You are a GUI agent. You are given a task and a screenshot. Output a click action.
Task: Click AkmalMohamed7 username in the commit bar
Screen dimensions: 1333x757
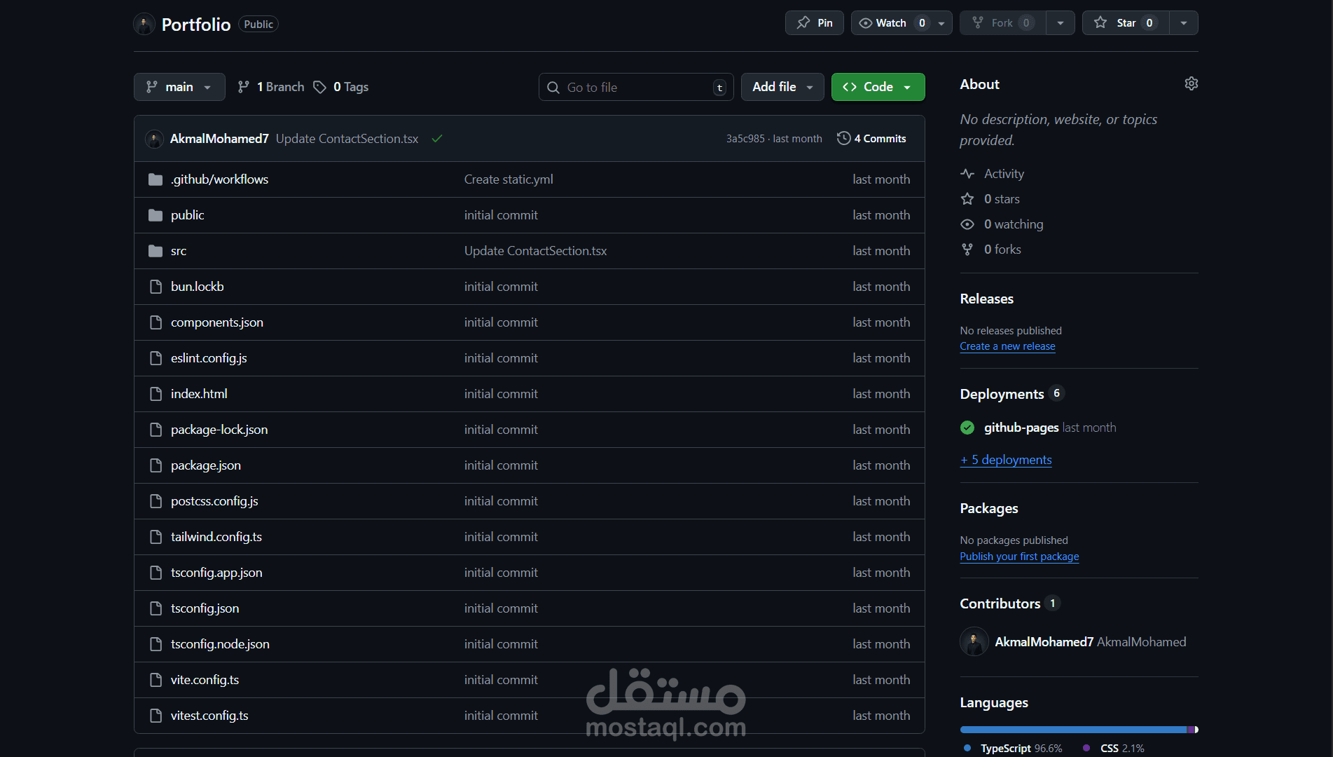219,139
